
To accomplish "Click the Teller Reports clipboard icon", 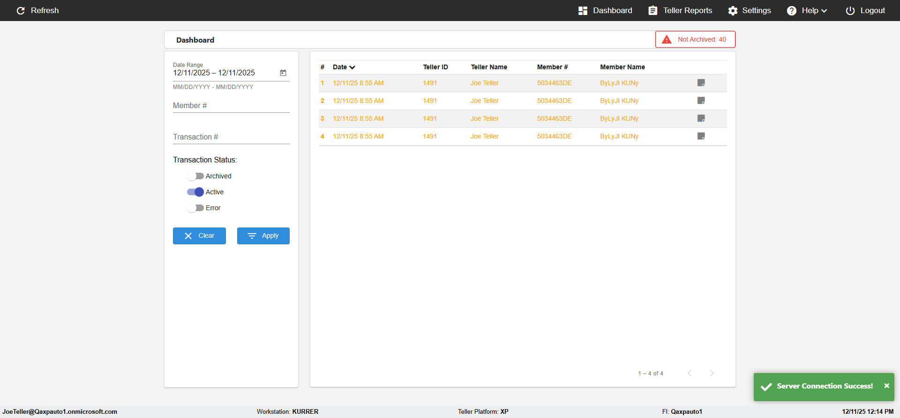I will pos(652,11).
